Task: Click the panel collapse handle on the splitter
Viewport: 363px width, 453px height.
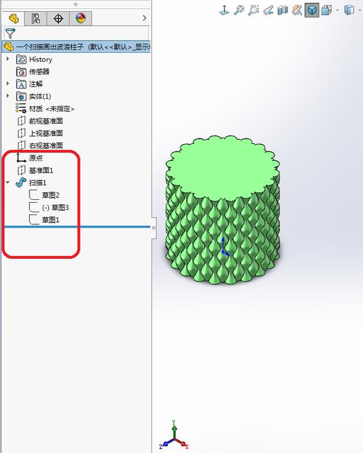Action: point(154,228)
